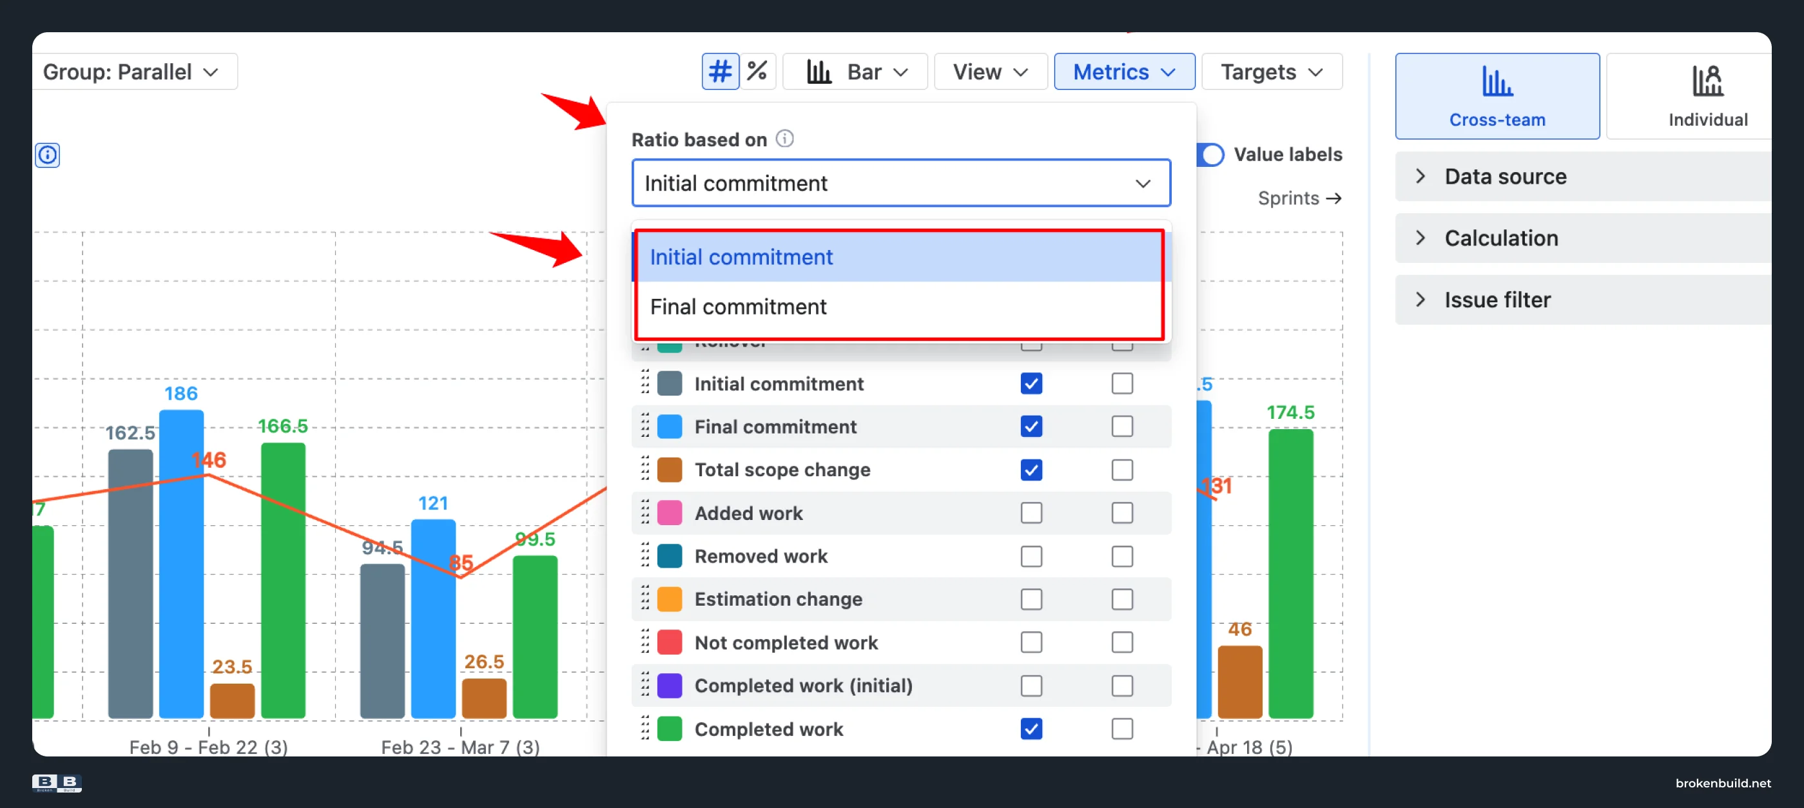1804x808 pixels.
Task: Click drag handle for Not completed work row
Action: tap(645, 642)
